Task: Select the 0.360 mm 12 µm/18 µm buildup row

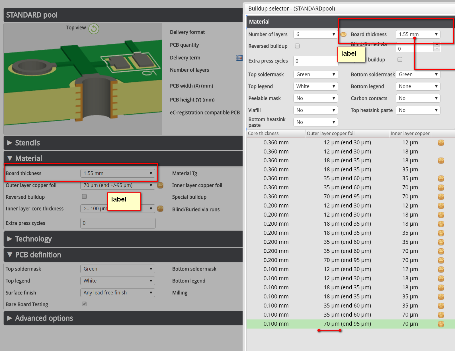Action: 351,151
